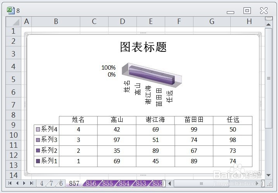The image size is (278, 193).
Task: Jump to first sheet with navigation arrow
Action: [x=10, y=183]
